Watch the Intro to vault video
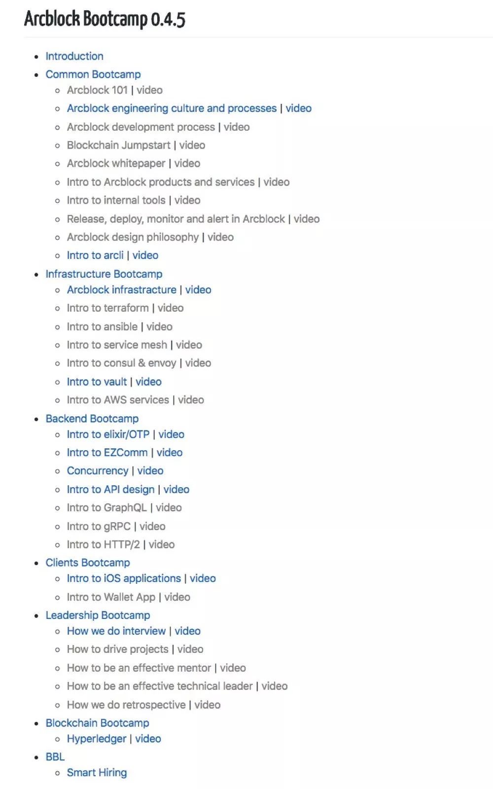This screenshot has height=789, width=493. [148, 382]
